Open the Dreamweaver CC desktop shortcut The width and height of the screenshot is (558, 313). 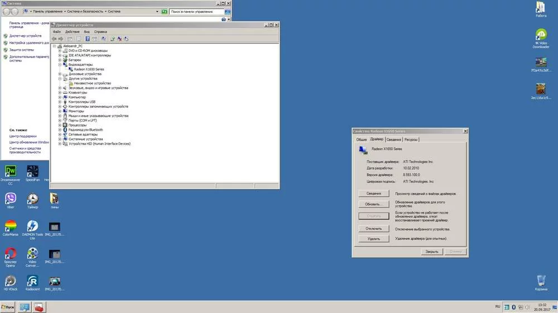pos(10,174)
